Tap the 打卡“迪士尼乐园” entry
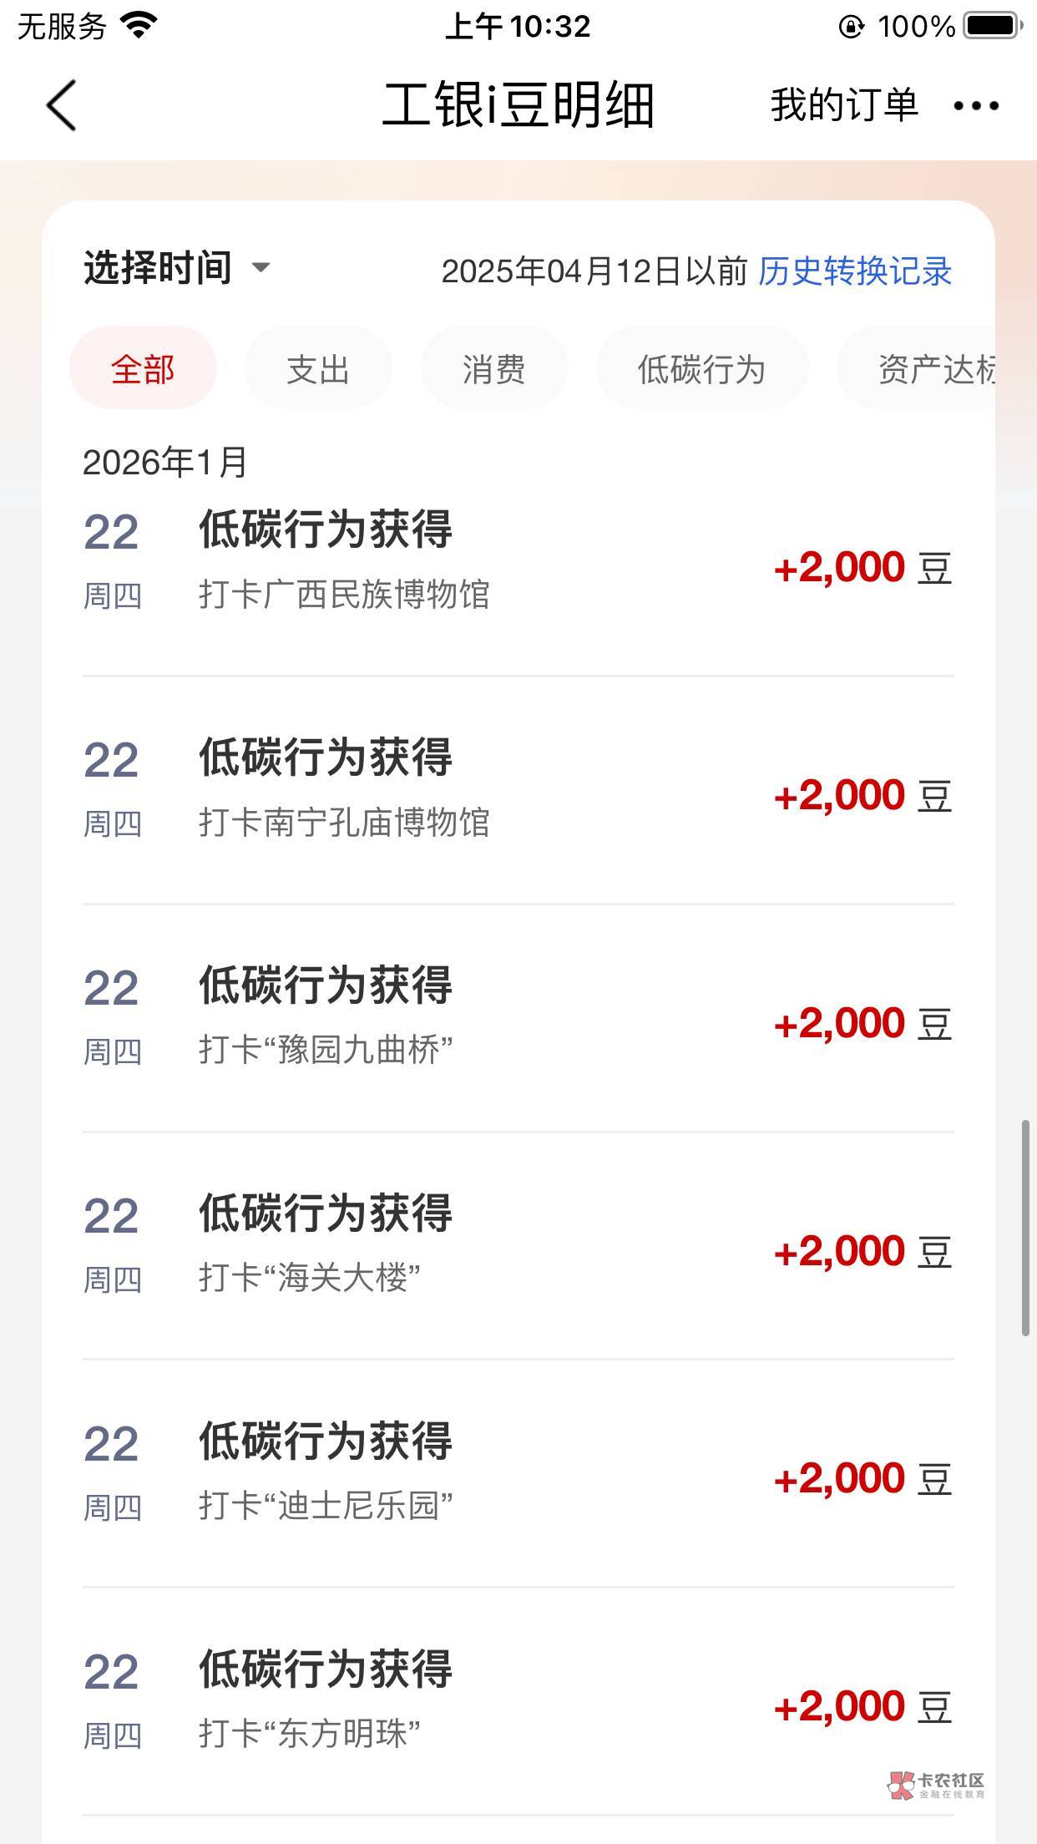 point(518,1474)
